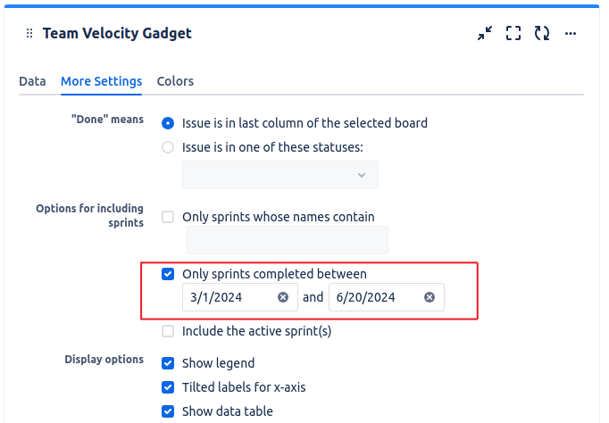Clear the 6/20/2024 end date
This screenshot has height=423, width=609.
click(x=430, y=297)
